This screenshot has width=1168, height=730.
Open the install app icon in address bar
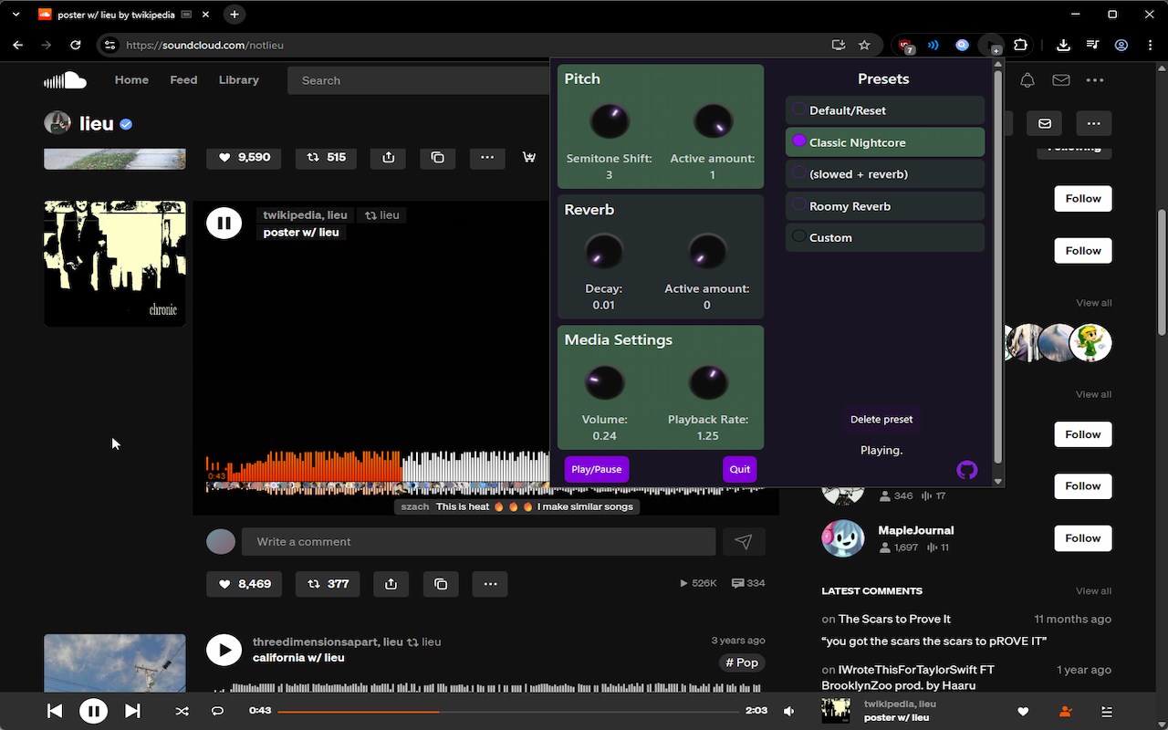[838, 45]
